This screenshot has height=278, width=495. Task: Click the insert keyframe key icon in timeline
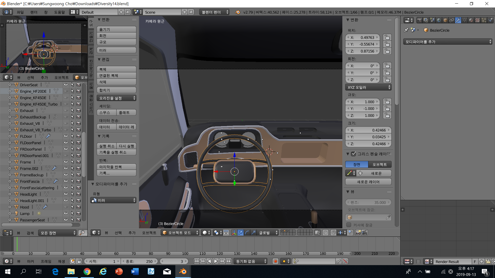(x=339, y=261)
